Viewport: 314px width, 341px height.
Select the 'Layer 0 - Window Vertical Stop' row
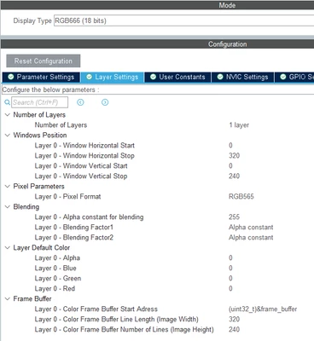[81, 176]
